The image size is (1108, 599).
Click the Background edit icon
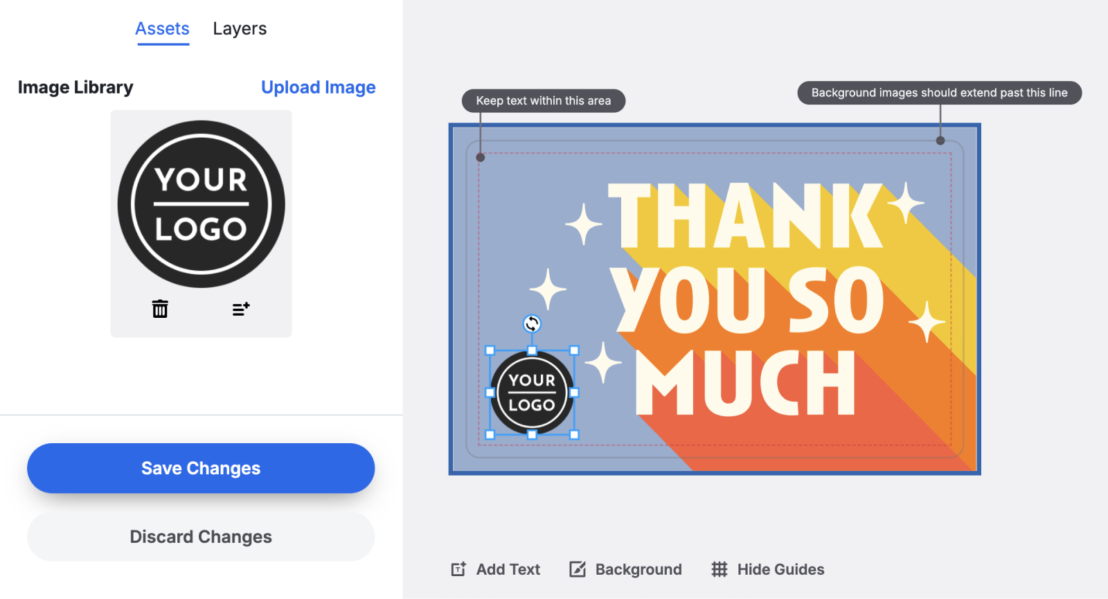[578, 569]
